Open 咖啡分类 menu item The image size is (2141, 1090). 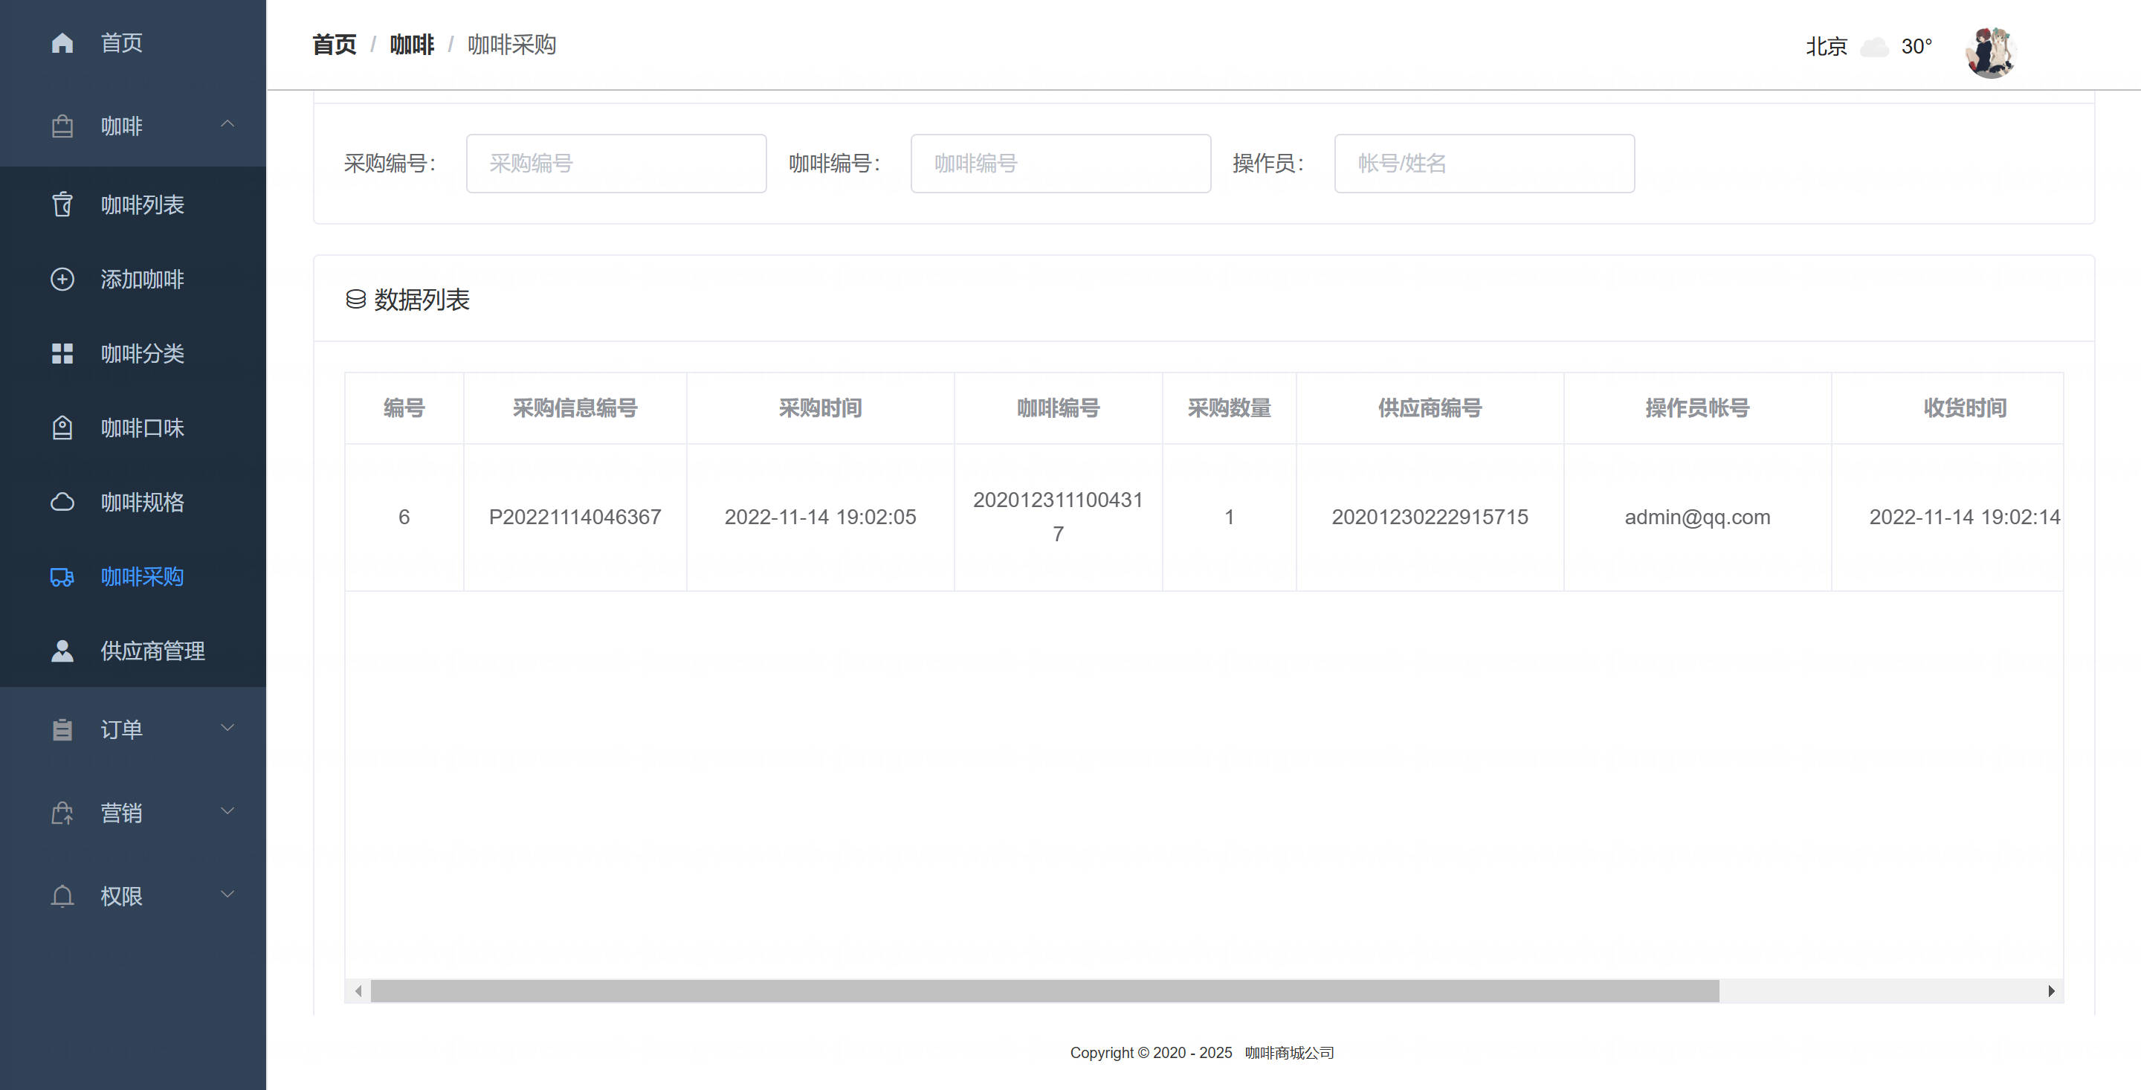(x=133, y=353)
